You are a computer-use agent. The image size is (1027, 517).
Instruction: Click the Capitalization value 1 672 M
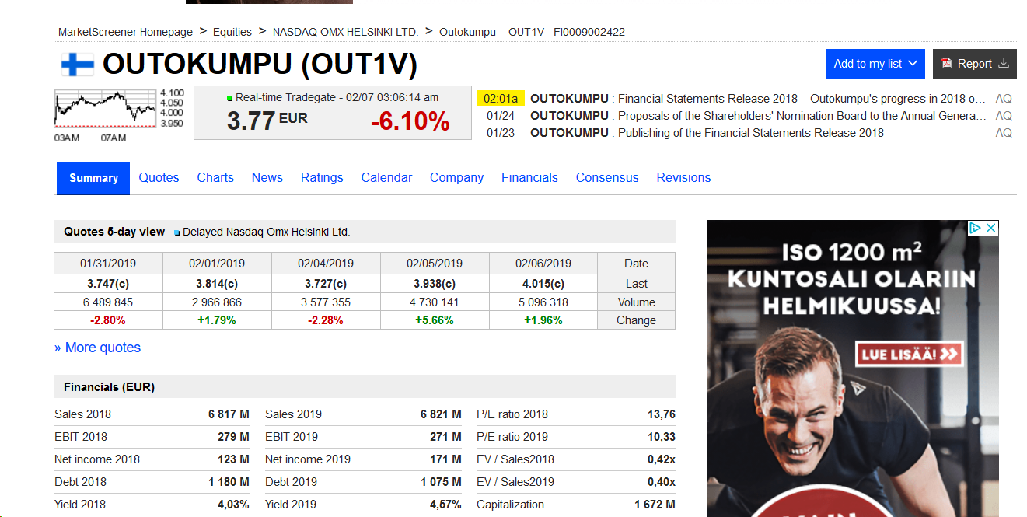(x=655, y=505)
